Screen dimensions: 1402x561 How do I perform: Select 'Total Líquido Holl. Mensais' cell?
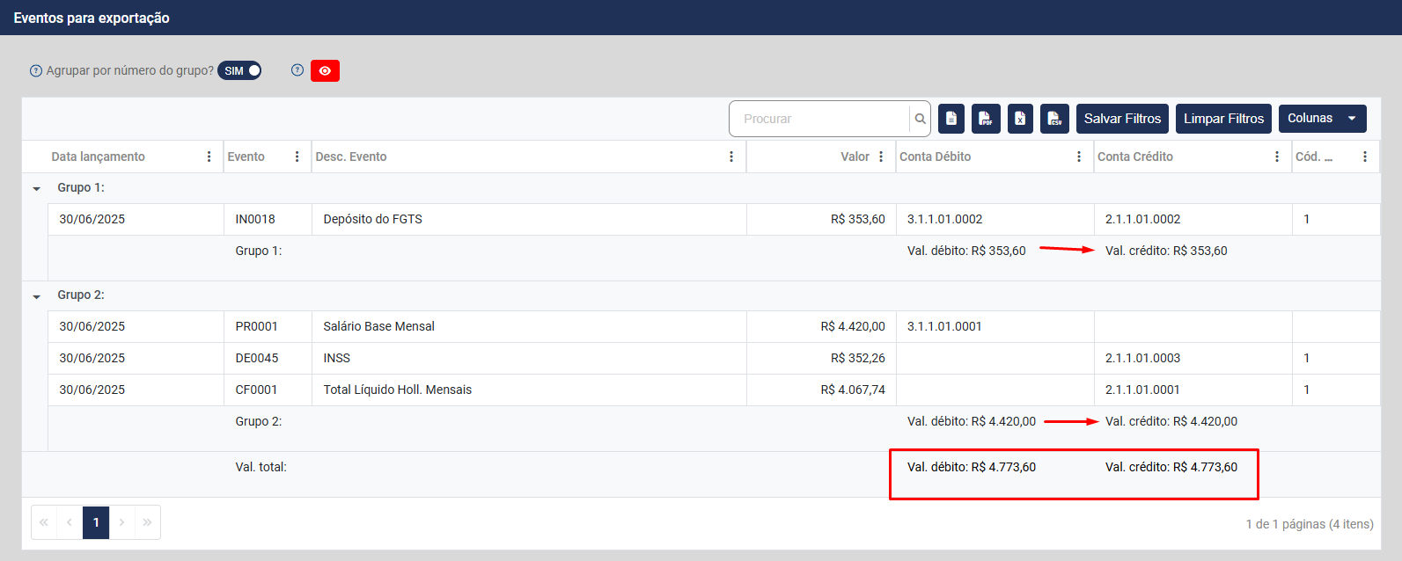tap(529, 390)
